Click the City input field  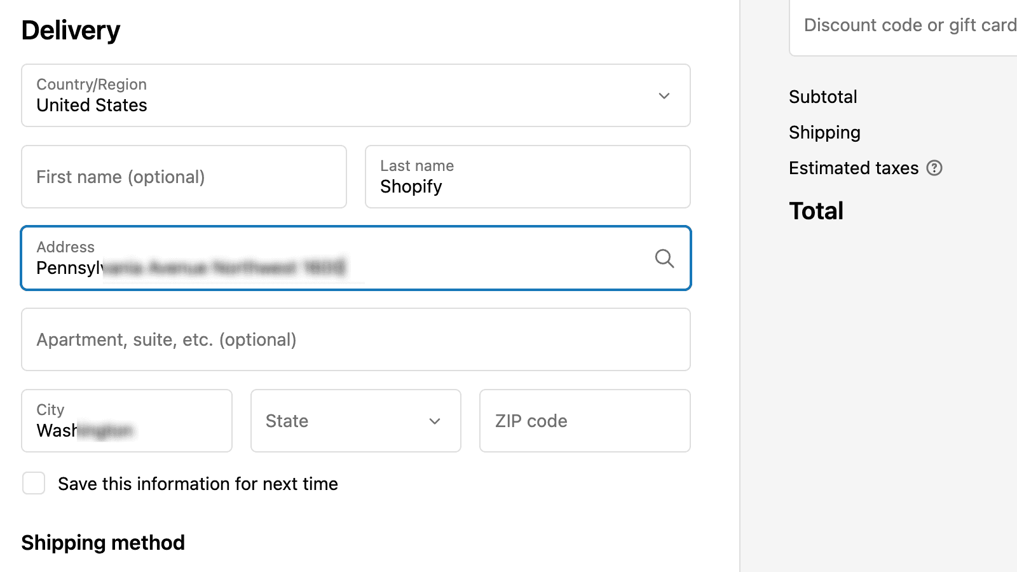coord(126,421)
